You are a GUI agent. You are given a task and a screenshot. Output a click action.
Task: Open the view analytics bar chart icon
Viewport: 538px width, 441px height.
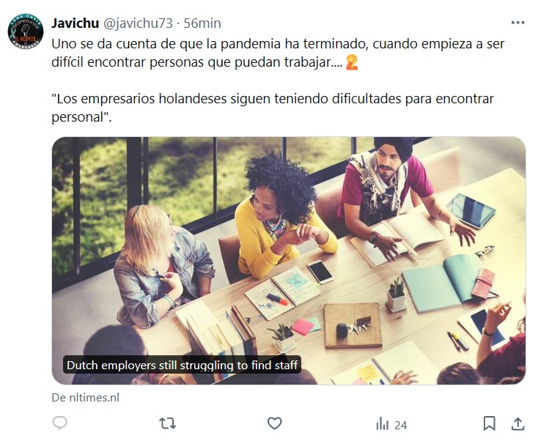pos(382,423)
